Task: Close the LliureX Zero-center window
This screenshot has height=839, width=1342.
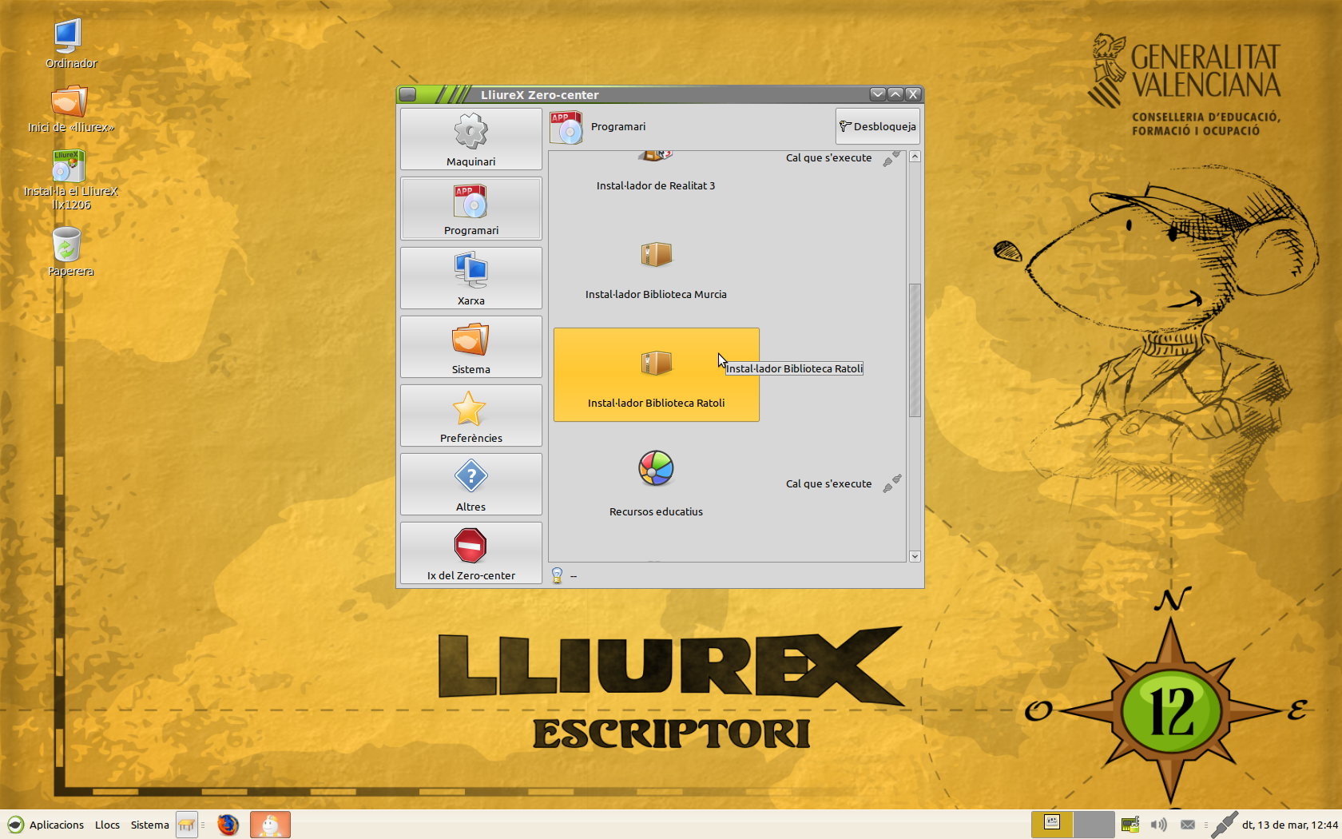Action: 913,94
